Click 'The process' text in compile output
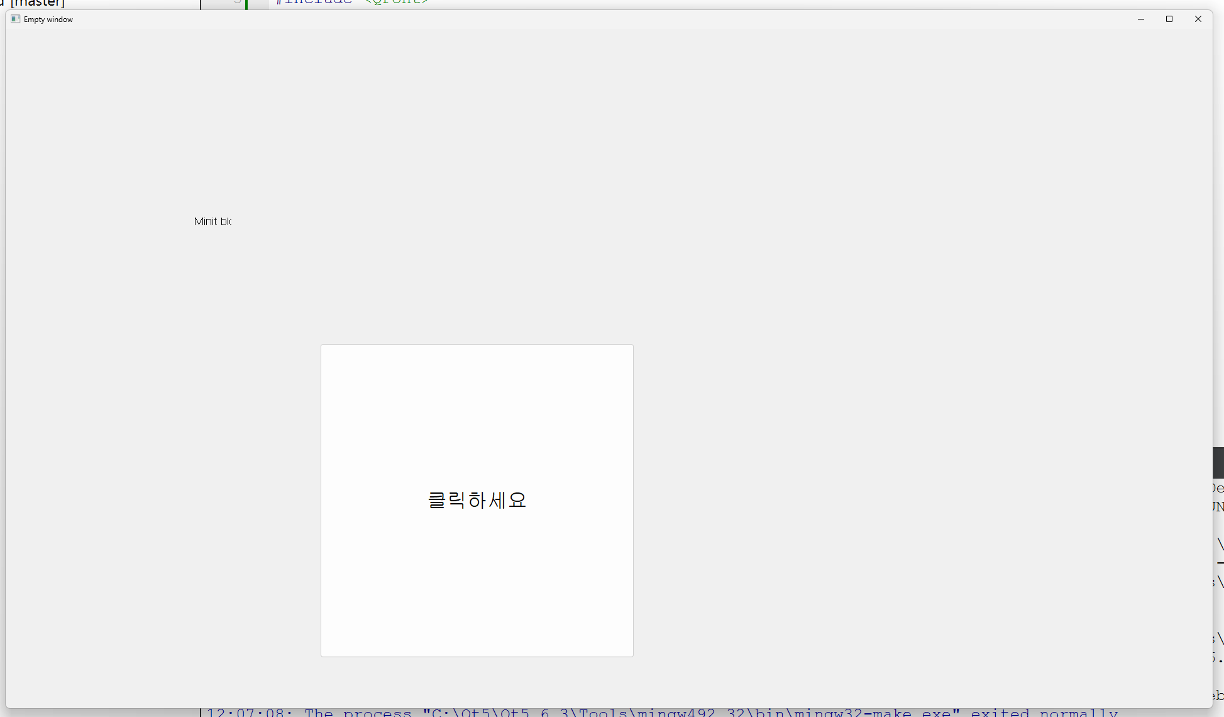This screenshot has height=717, width=1224. [358, 713]
